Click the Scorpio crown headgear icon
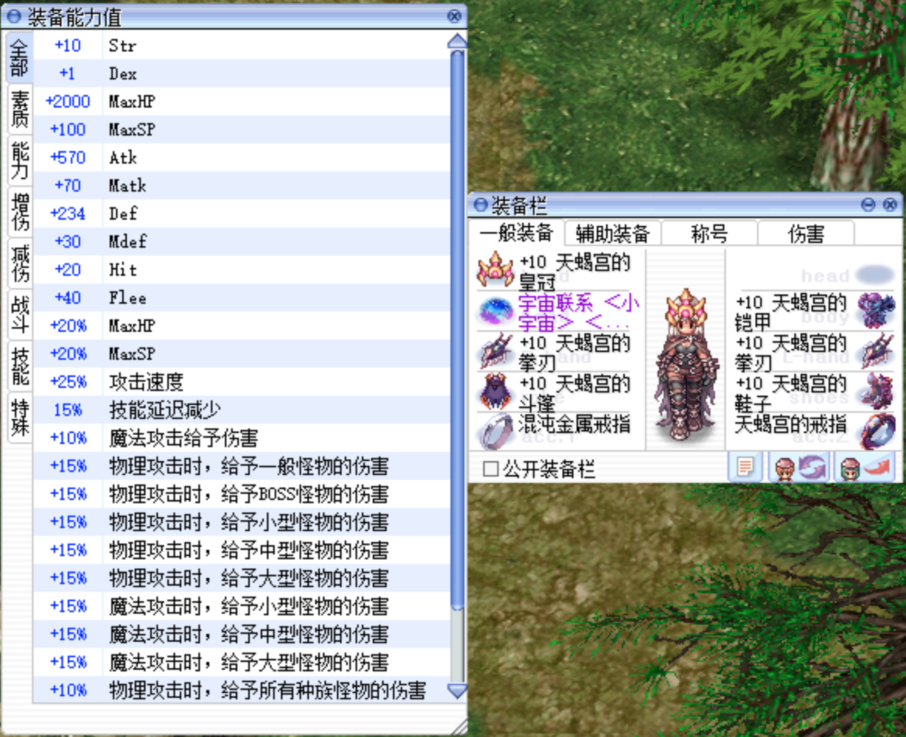906x737 pixels. click(x=494, y=270)
